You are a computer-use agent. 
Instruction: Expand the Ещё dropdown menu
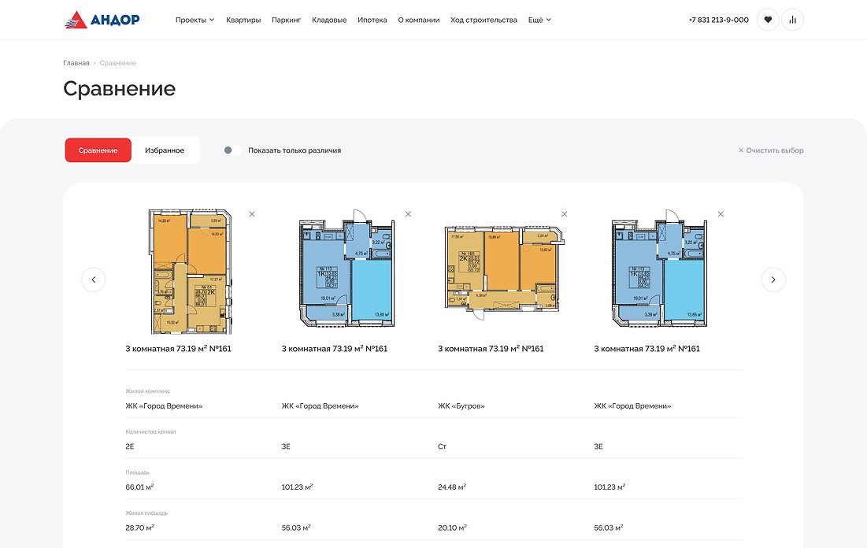tap(539, 20)
